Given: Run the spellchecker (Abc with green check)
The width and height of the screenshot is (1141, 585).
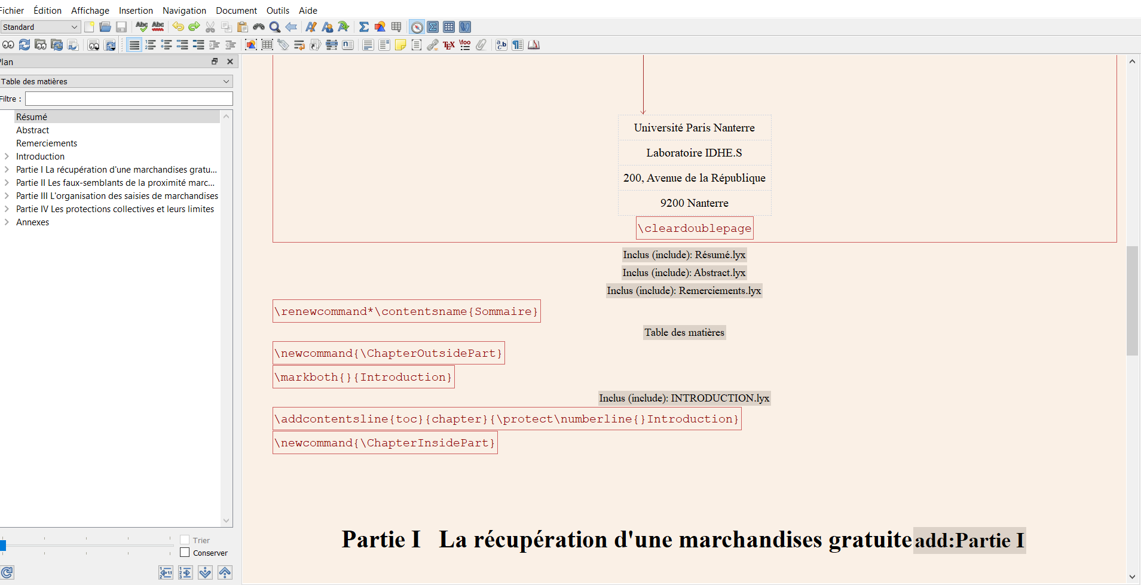Looking at the screenshot, I should 142,27.
